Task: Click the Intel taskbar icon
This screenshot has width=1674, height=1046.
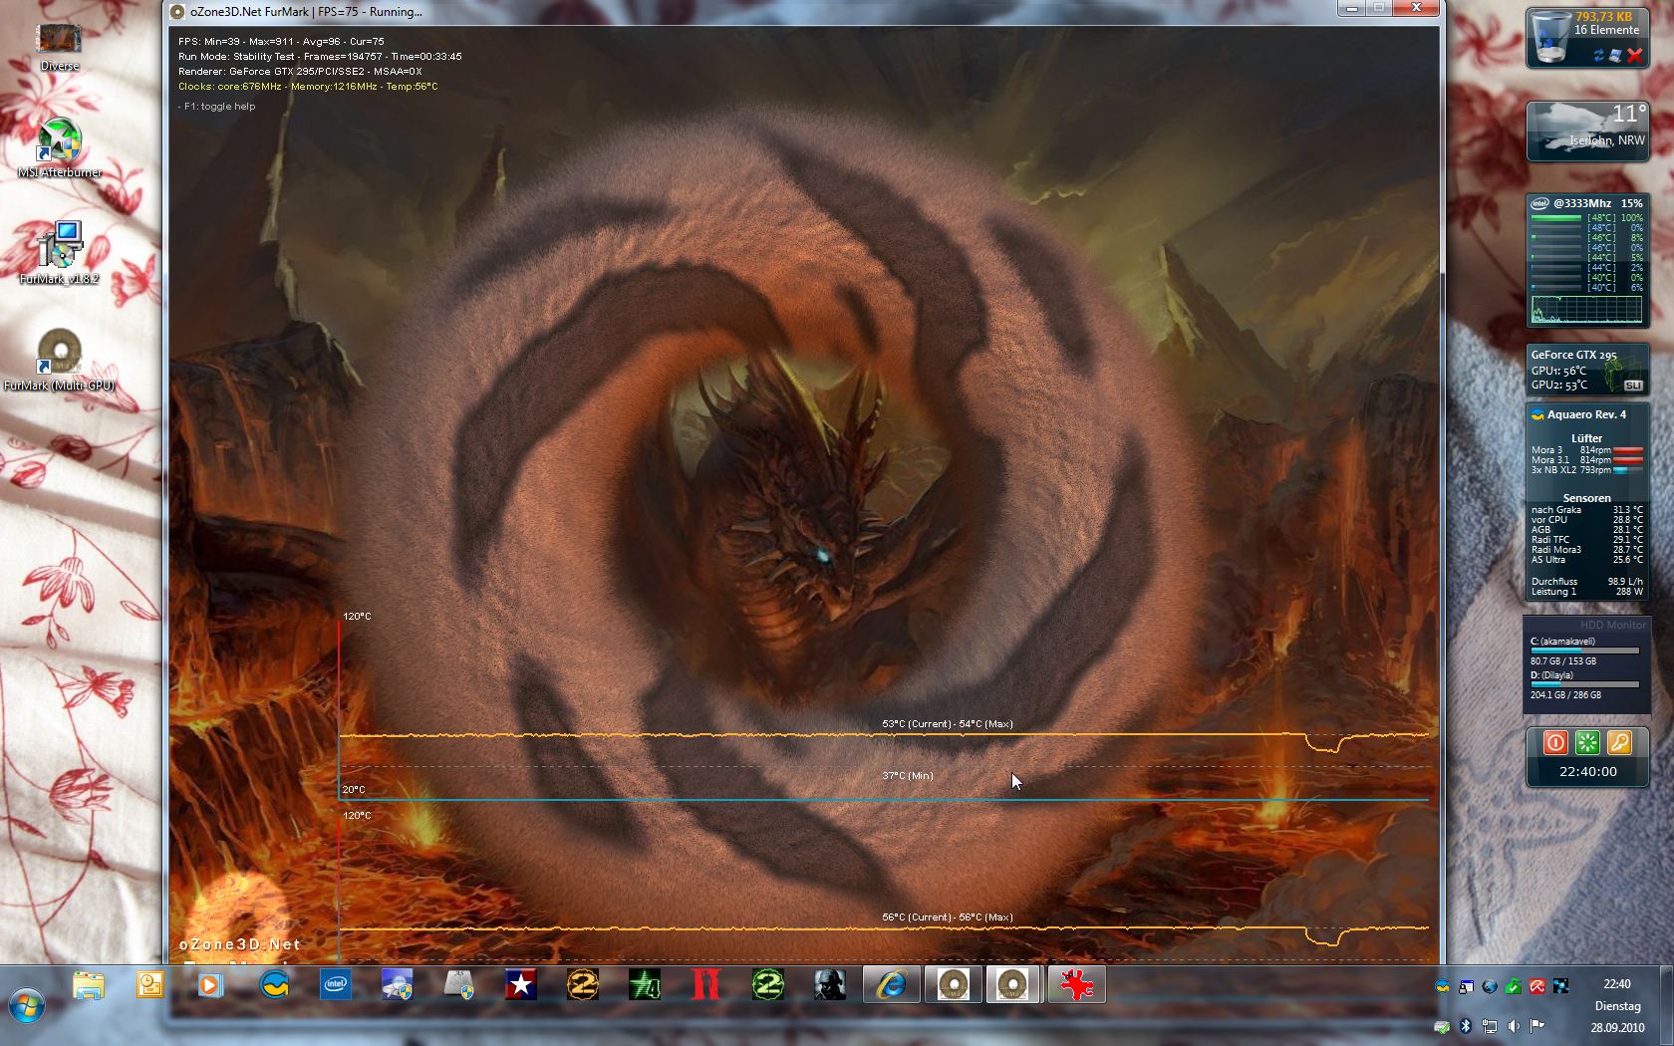Action: coord(336,985)
